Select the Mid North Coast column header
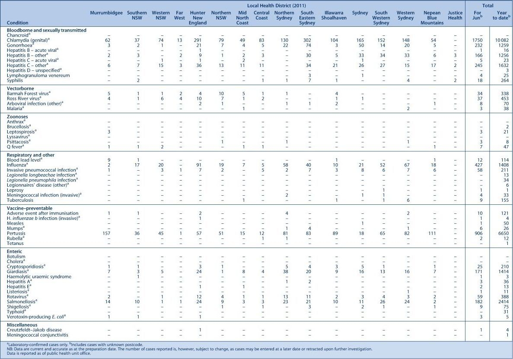 pos(242,18)
